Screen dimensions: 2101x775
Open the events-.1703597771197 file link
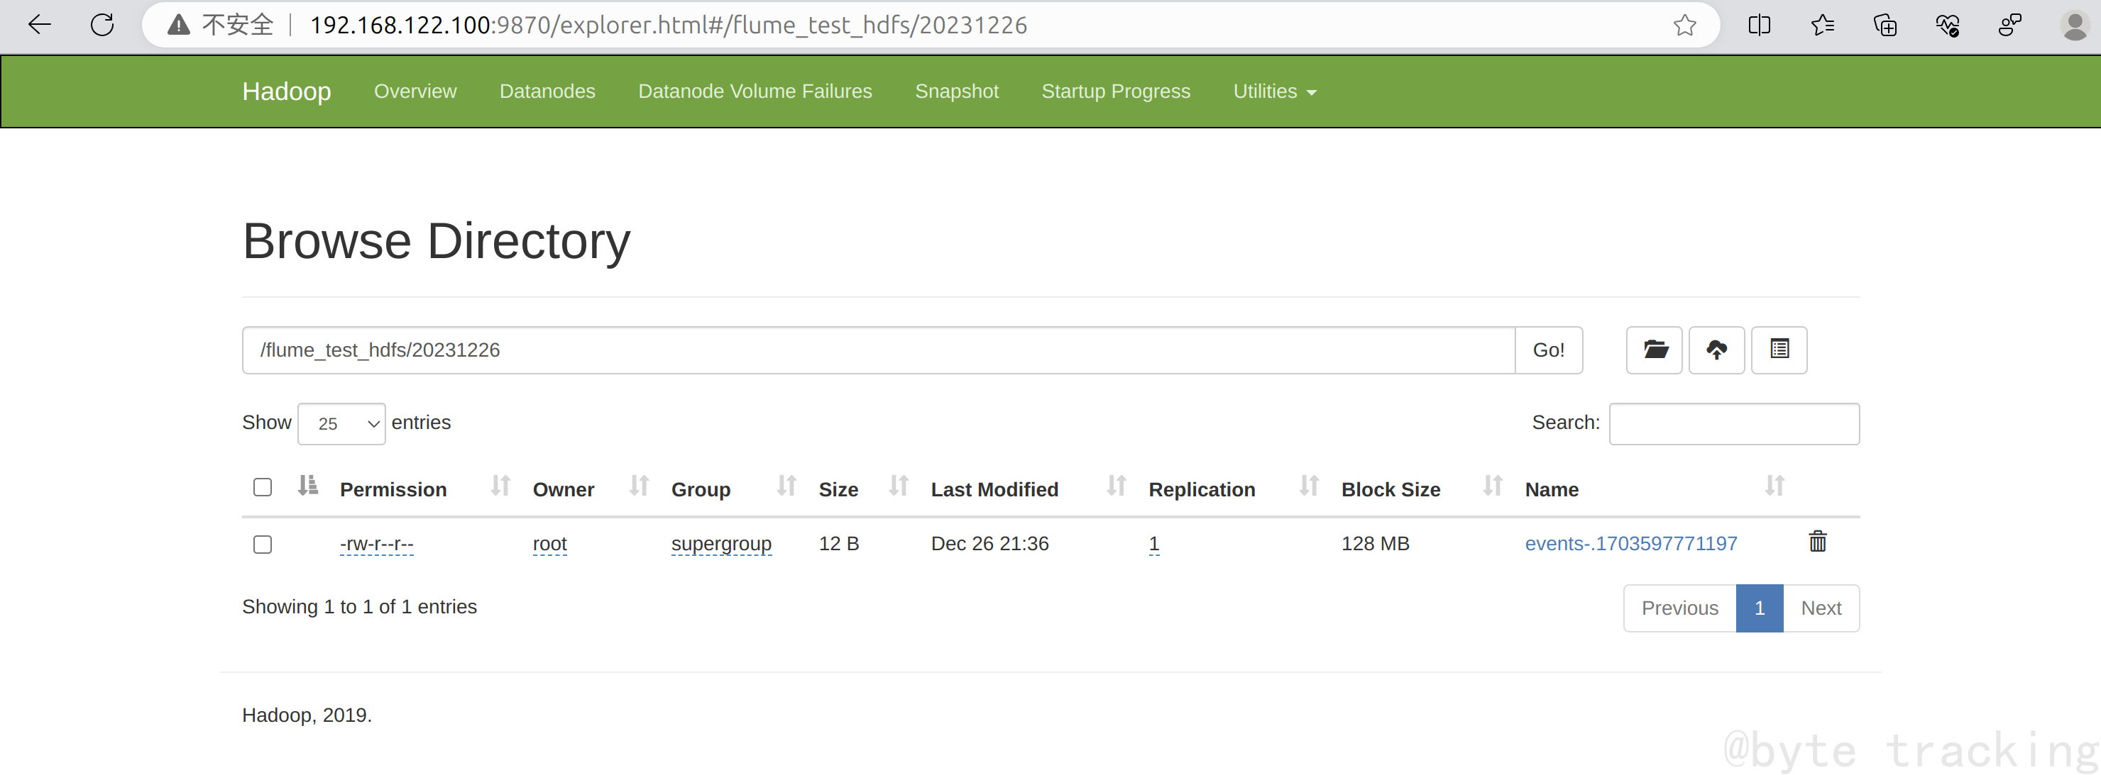[x=1630, y=544]
